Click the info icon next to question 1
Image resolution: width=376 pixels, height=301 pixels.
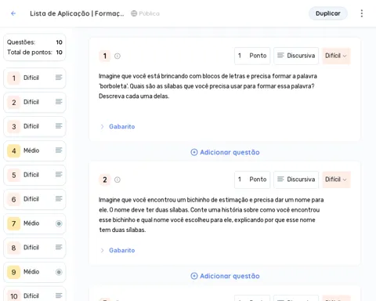coord(117,56)
